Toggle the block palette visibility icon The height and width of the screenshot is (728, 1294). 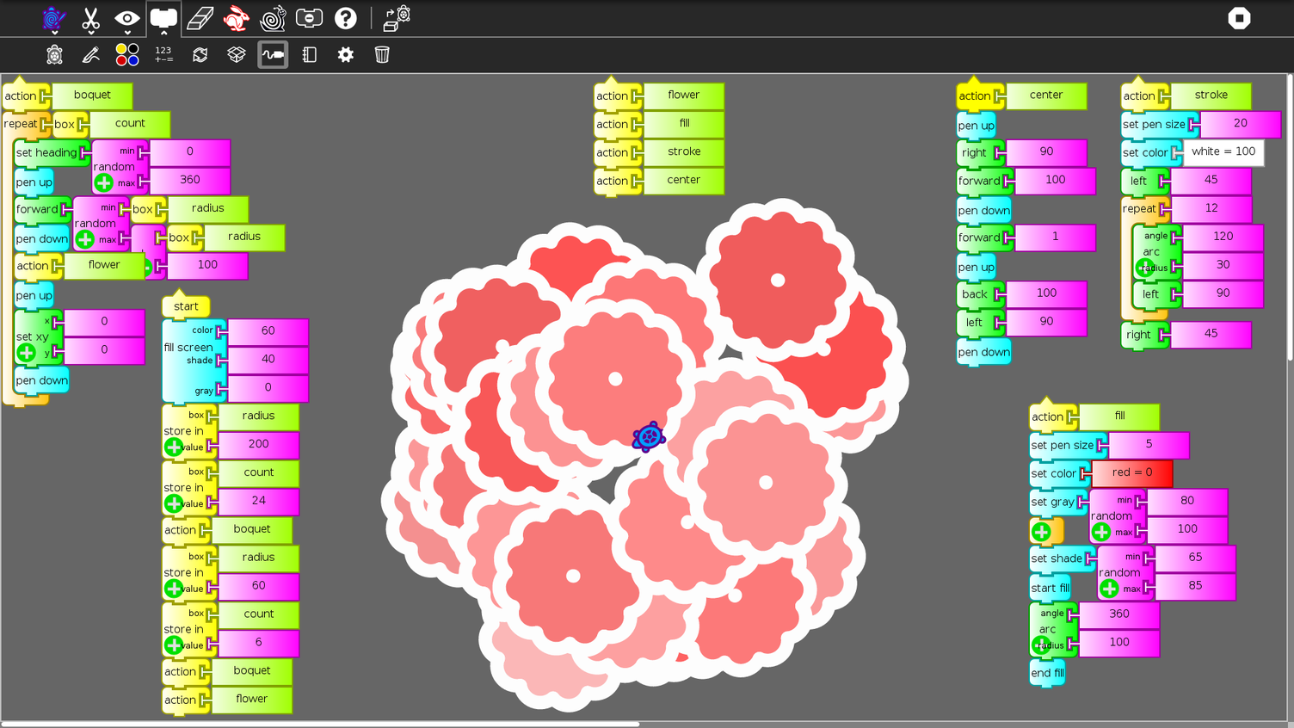pos(163,18)
